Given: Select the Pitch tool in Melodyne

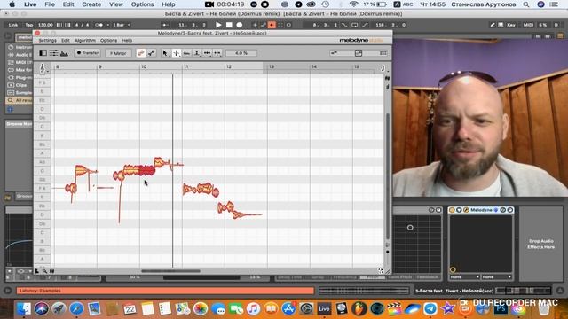Looking at the screenshot, I should [x=177, y=53].
